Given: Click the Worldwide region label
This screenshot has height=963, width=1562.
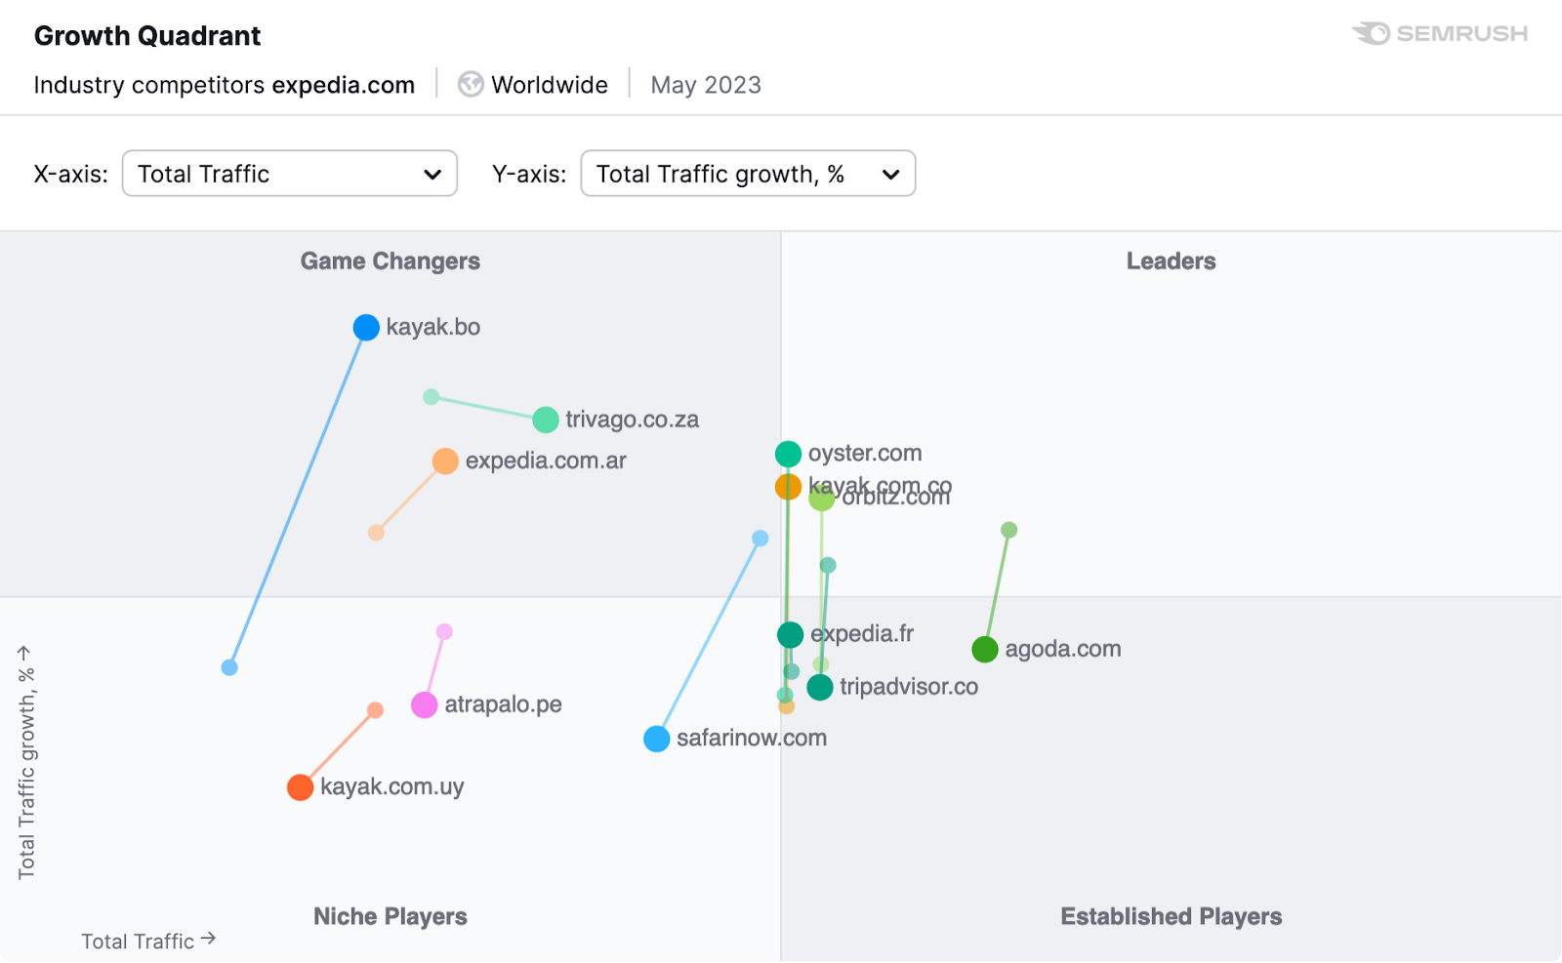Looking at the screenshot, I should pos(550,85).
